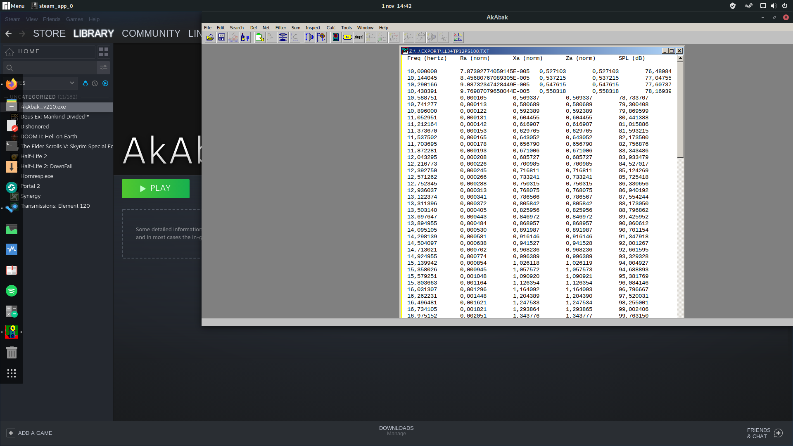
Task: Open the File menu in AkAbak
Action: point(207,28)
